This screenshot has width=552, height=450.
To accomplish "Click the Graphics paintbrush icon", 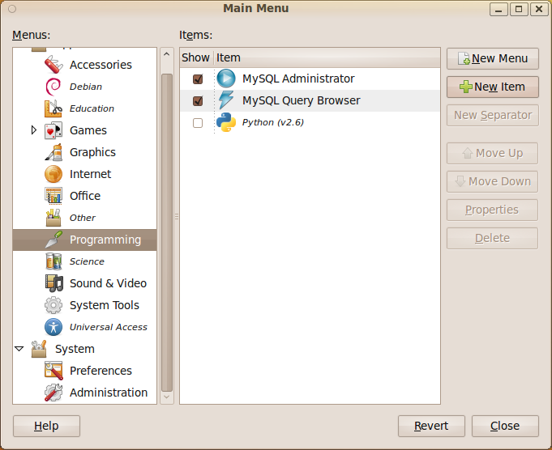I will (x=53, y=152).
